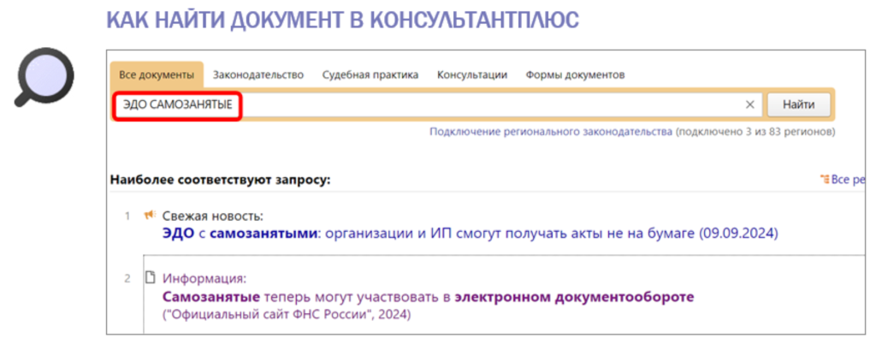Viewport: 876px width, 350px height.
Task: Click the Найти button
Action: coord(798,104)
